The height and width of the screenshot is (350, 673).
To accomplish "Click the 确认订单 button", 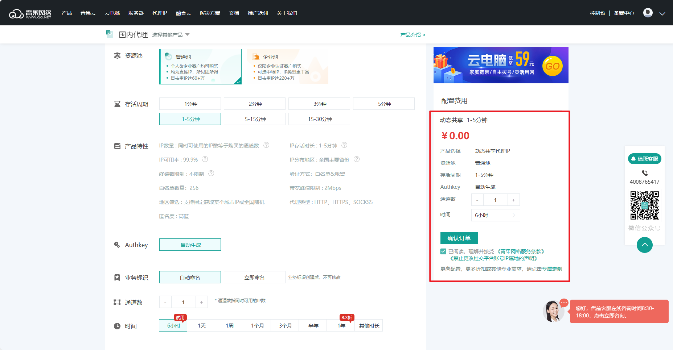I will pyautogui.click(x=459, y=238).
